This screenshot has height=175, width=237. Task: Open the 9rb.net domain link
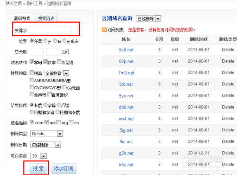coord(126,84)
